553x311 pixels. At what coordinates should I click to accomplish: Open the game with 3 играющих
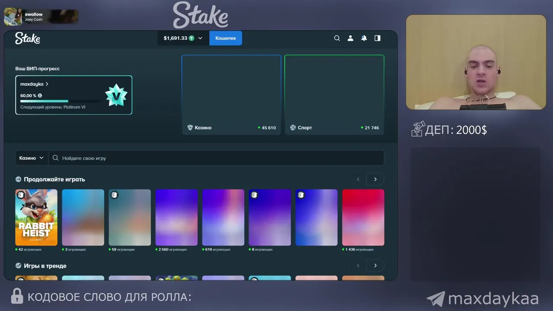tap(83, 217)
